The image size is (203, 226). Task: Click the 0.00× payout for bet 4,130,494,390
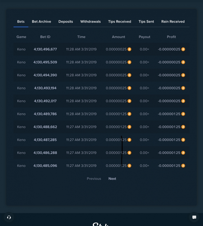click(x=144, y=75)
